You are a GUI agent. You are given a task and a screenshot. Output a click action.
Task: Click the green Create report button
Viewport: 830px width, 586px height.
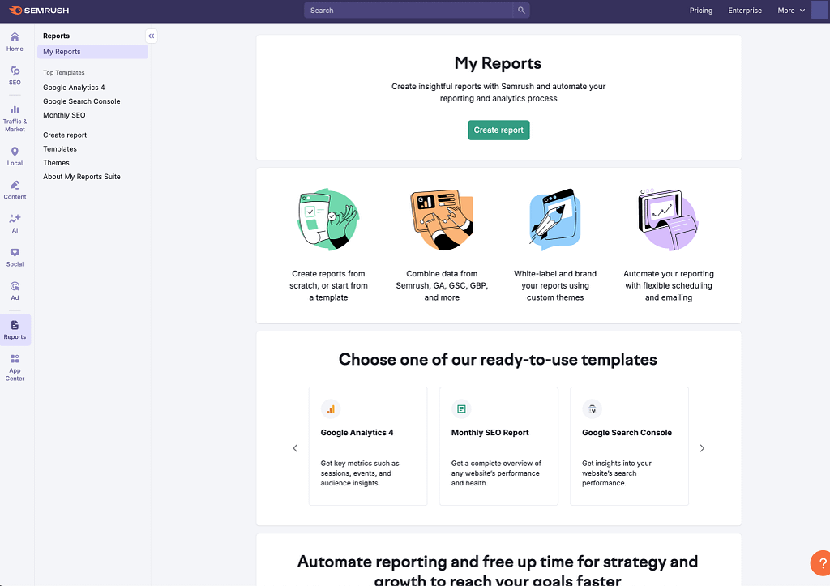(498, 130)
